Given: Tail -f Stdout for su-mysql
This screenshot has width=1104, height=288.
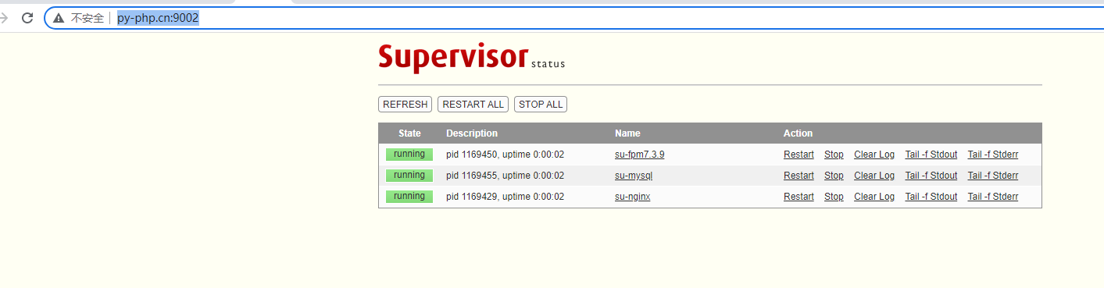Looking at the screenshot, I should (931, 176).
